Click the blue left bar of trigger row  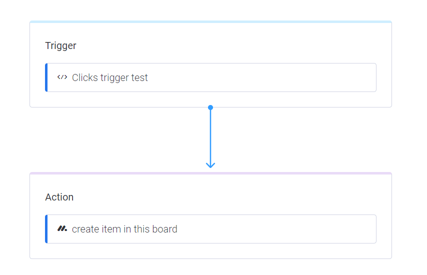tap(46, 77)
